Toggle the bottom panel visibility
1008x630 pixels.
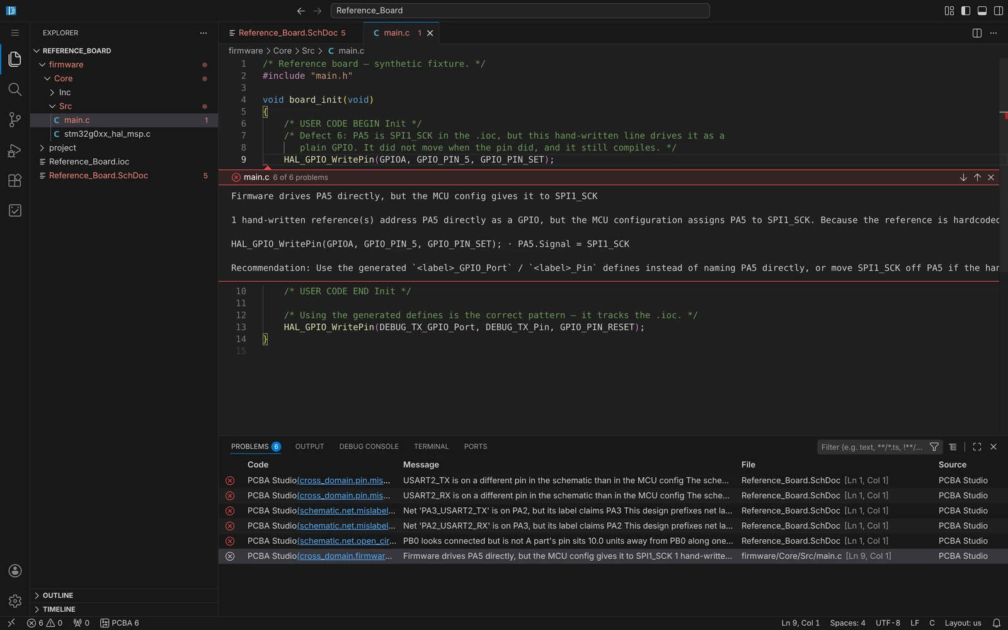pyautogui.click(x=982, y=11)
